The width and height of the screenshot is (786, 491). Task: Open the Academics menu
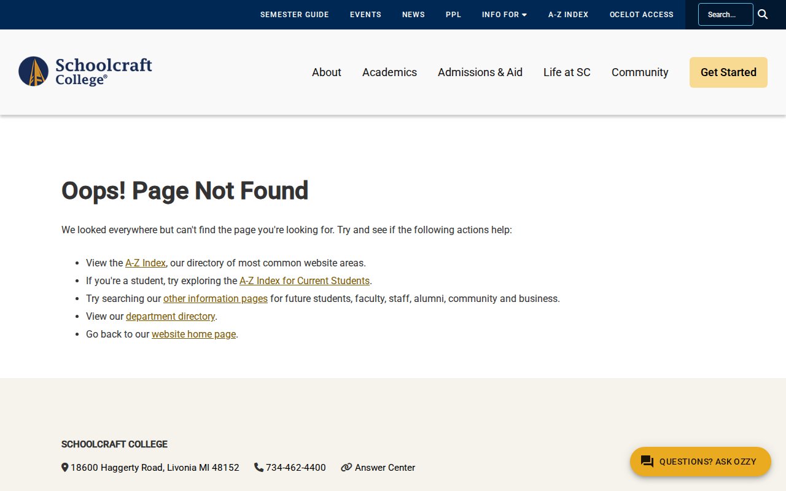point(389,72)
